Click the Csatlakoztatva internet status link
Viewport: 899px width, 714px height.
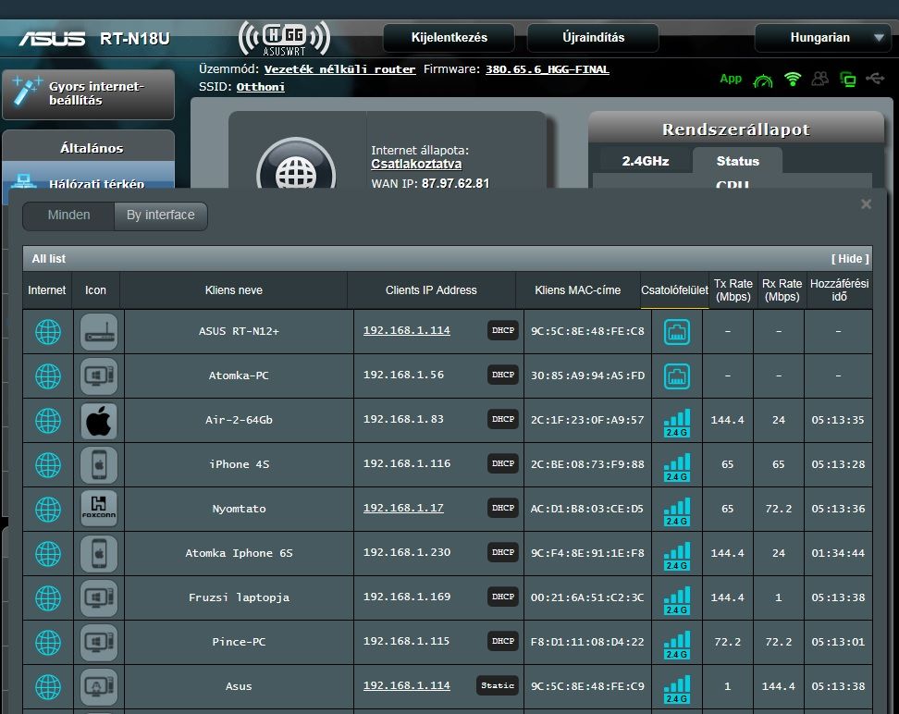coord(416,164)
